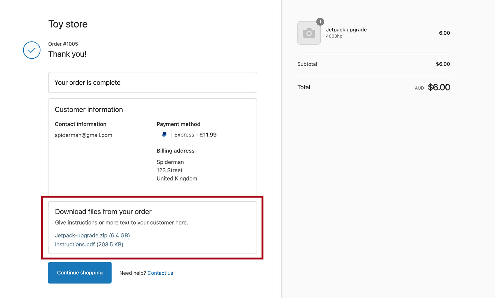The image size is (495, 298).
Task: Click the Download files from your order heading
Action: click(103, 212)
